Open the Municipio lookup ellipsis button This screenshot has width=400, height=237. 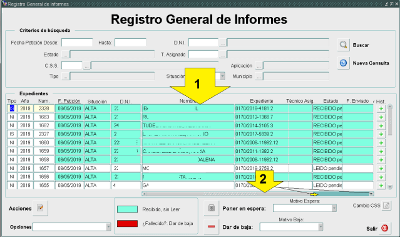259,76
